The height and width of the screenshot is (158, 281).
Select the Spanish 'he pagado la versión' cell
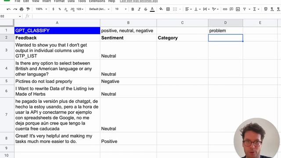pos(57,115)
